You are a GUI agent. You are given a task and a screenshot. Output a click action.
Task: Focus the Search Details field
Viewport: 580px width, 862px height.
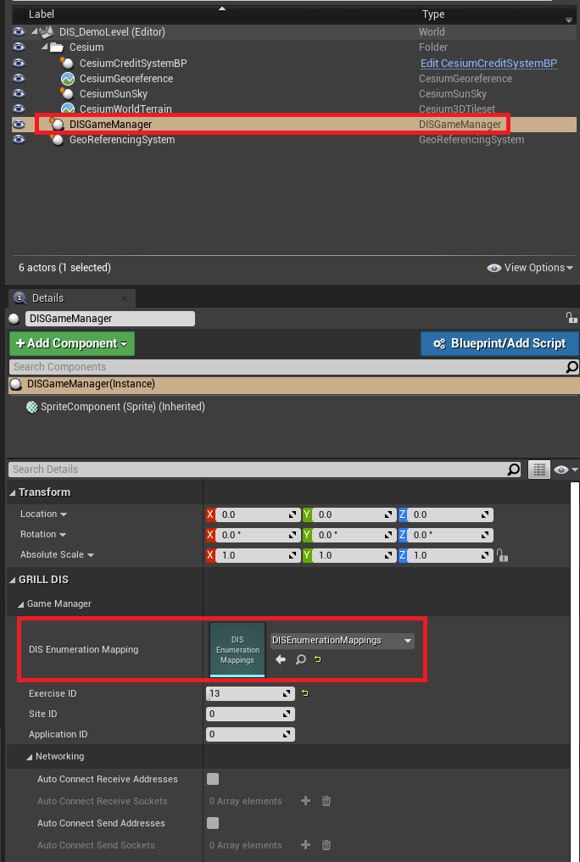[259, 470]
